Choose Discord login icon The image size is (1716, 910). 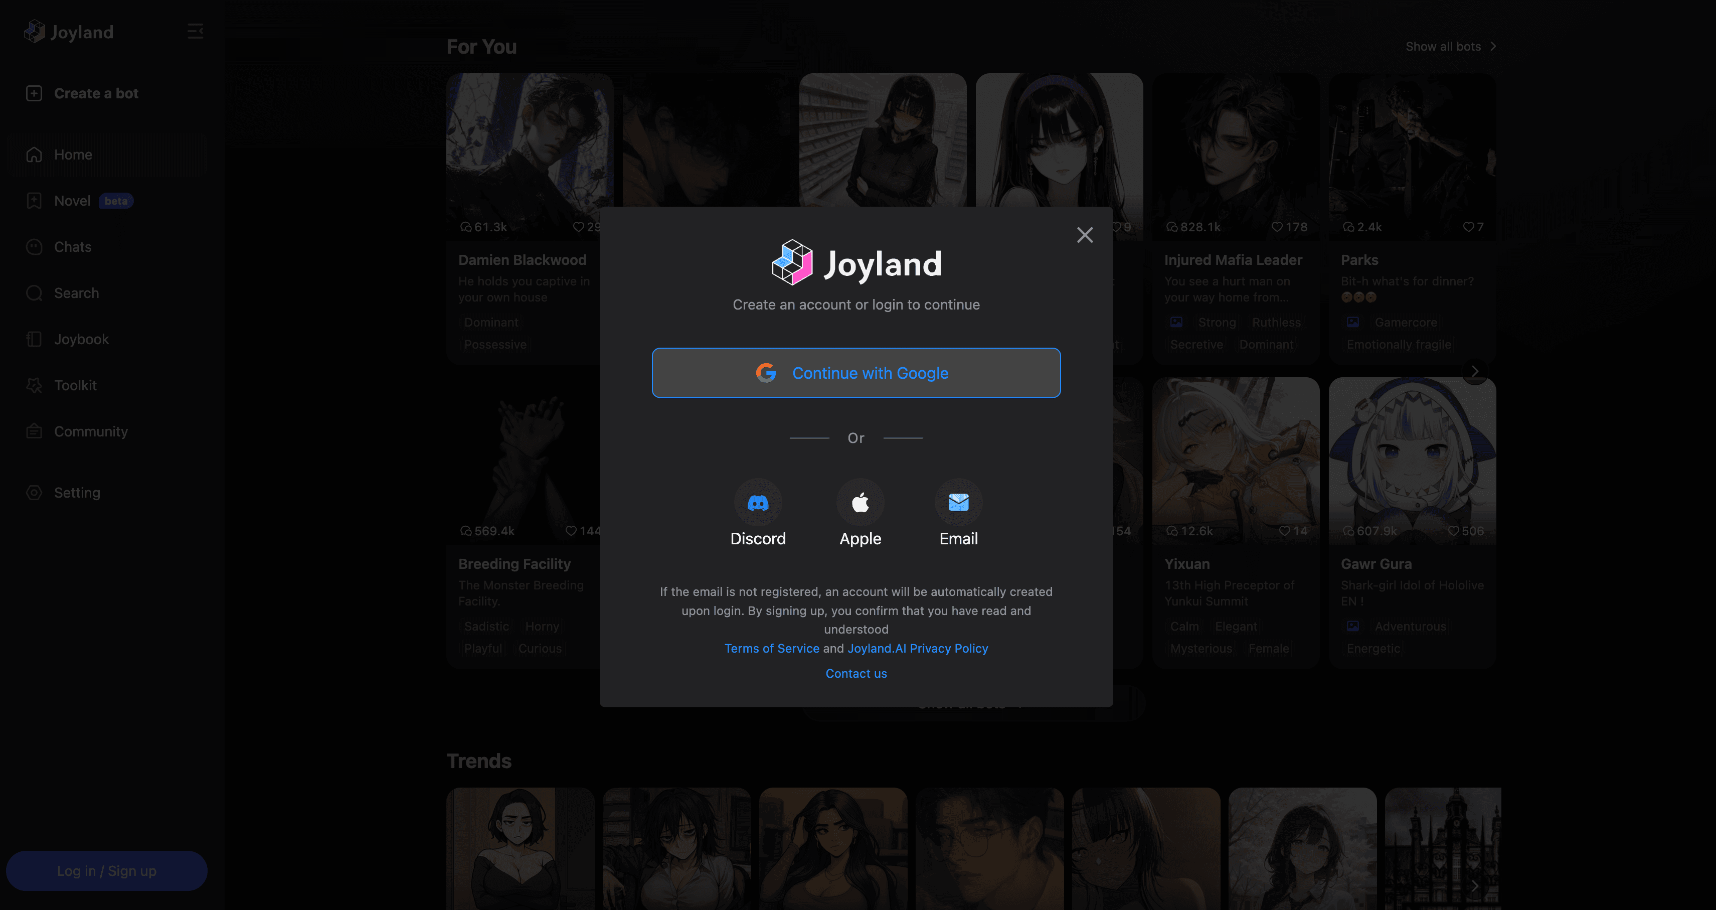(x=758, y=502)
